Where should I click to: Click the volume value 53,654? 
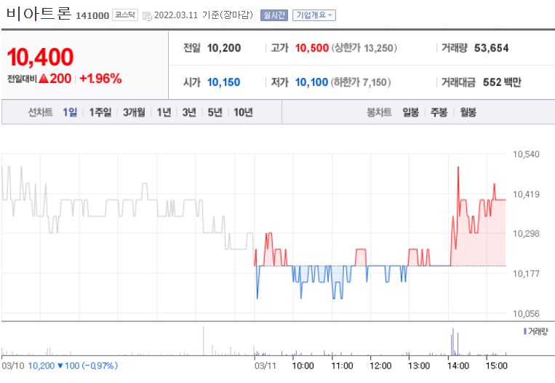491,48
